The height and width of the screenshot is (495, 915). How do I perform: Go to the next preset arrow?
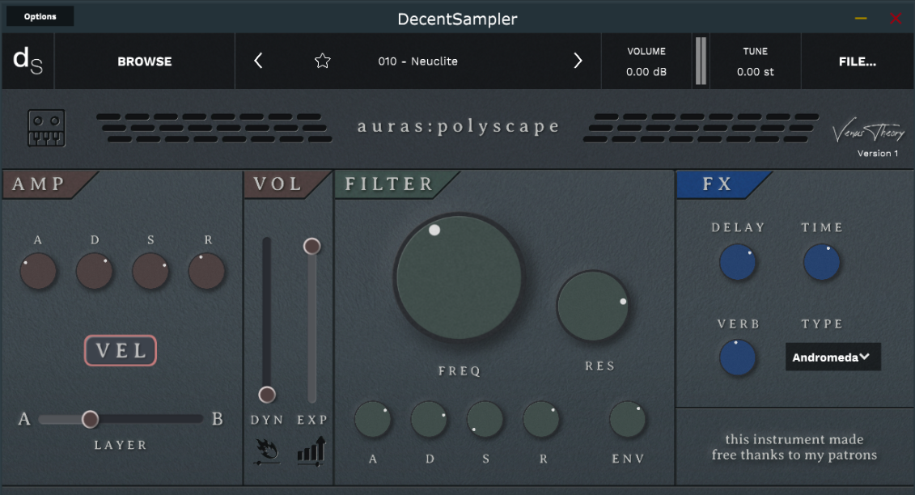[578, 61]
